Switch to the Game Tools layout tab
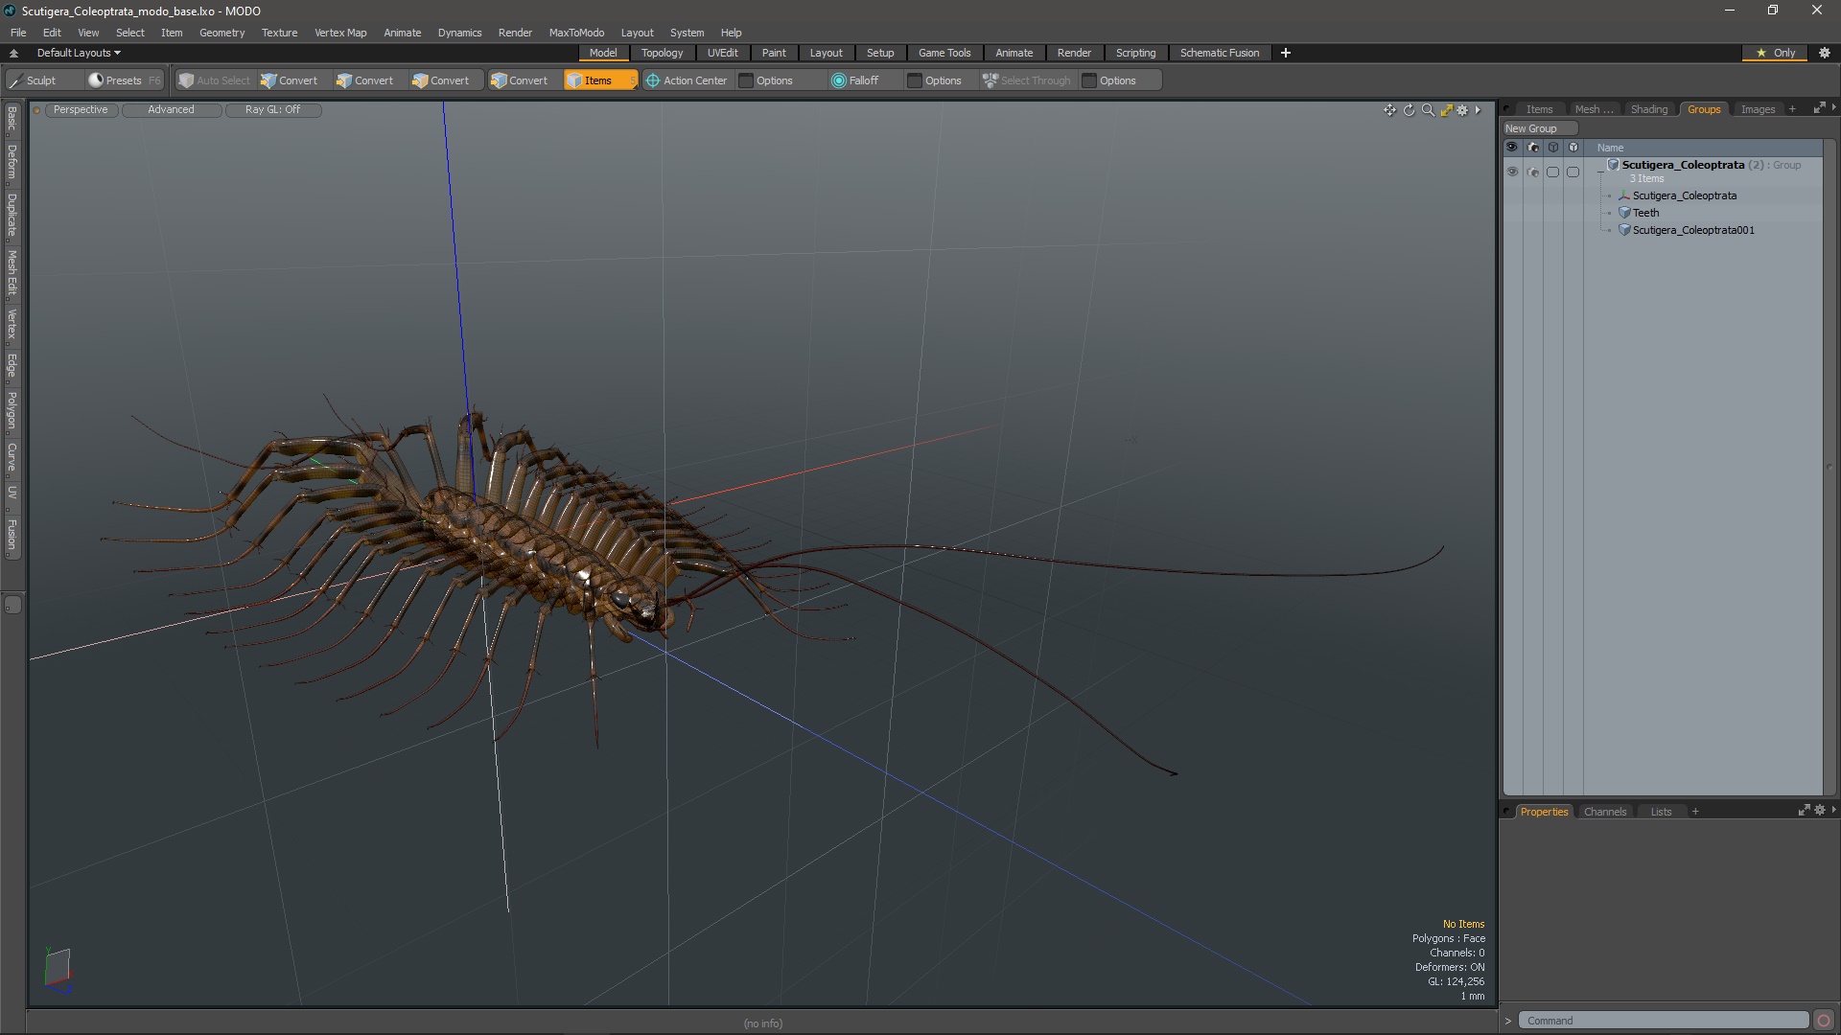 click(x=944, y=53)
